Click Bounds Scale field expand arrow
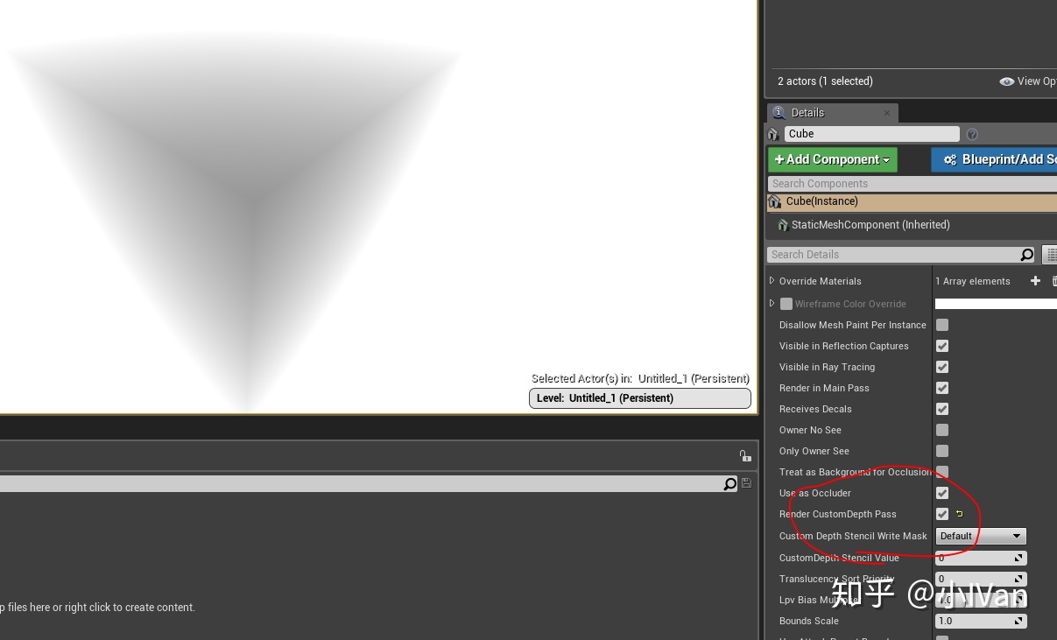The width and height of the screenshot is (1057, 640). point(1018,621)
